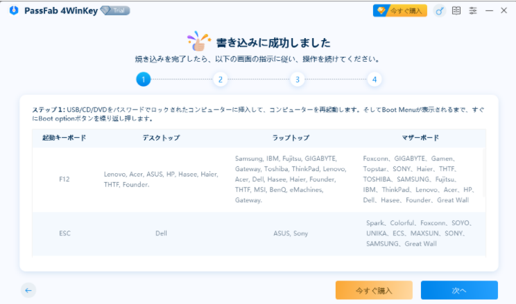Click the ESC boot key cell
Screen dimensions: 516x304
[x=64, y=233]
